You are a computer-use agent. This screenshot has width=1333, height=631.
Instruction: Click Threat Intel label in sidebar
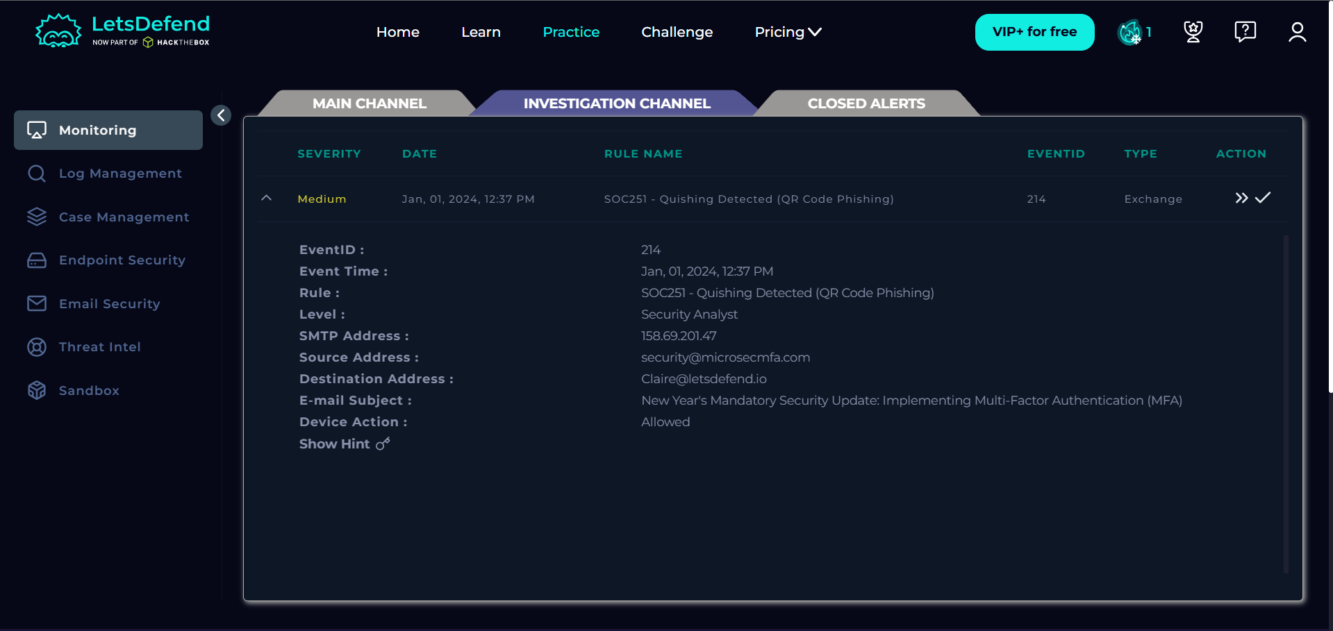tap(100, 347)
